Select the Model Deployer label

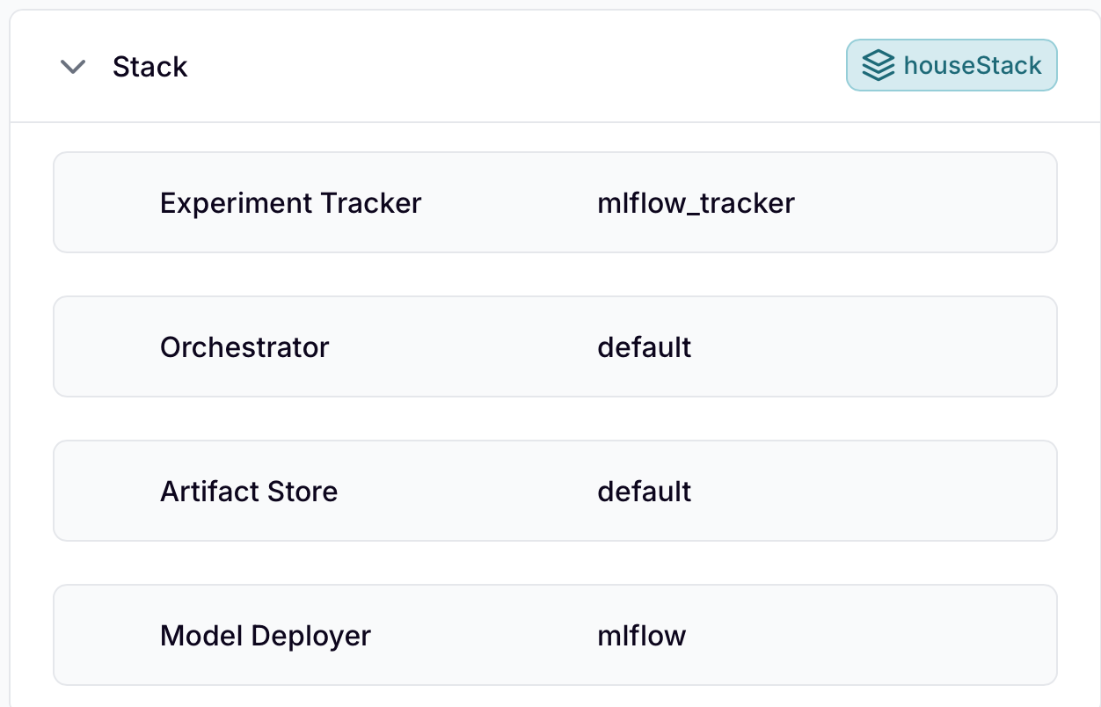coord(266,636)
